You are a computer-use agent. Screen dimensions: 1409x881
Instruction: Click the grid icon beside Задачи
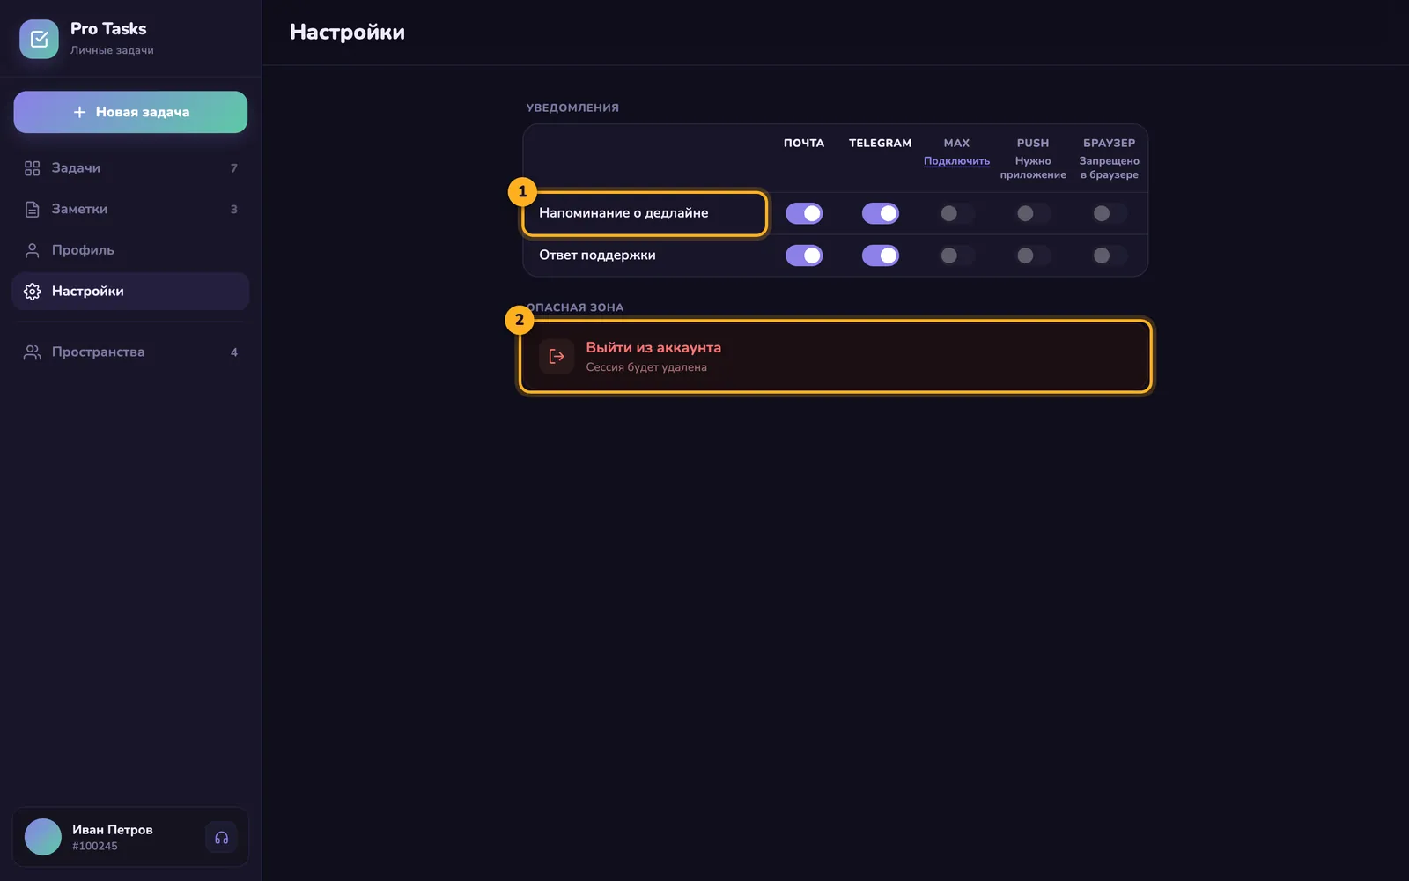[33, 168]
